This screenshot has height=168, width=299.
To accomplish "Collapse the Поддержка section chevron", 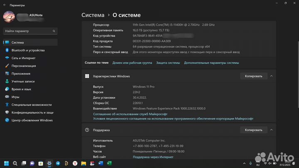I will (271, 130).
